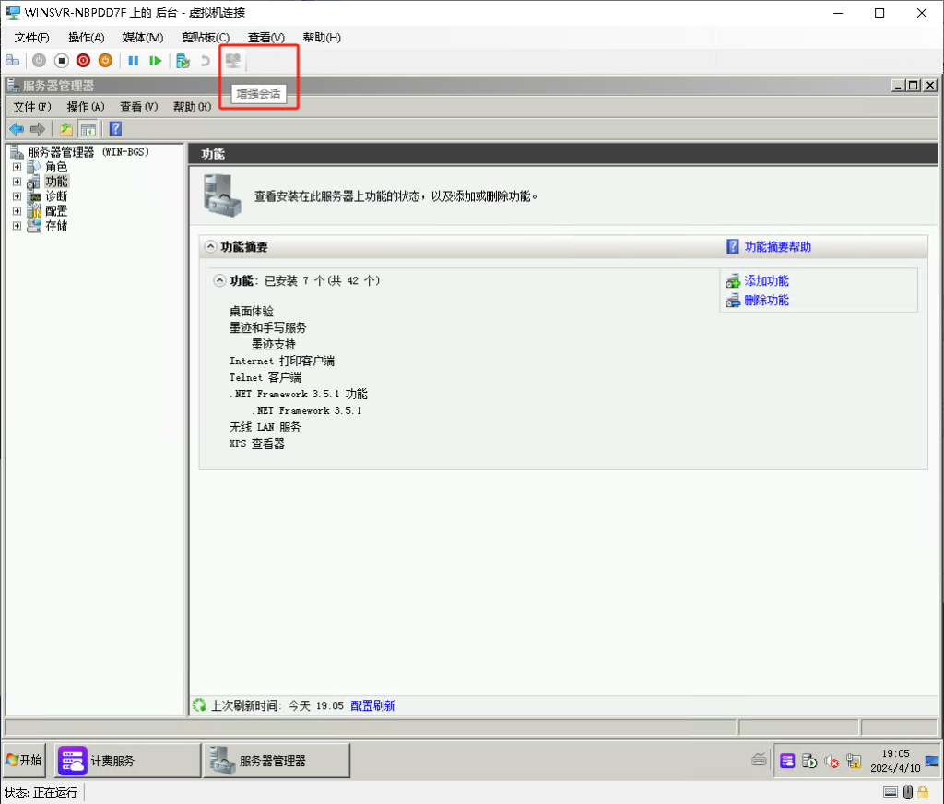
Task: Click the Enhanced Session toolbar icon
Action: tap(233, 61)
